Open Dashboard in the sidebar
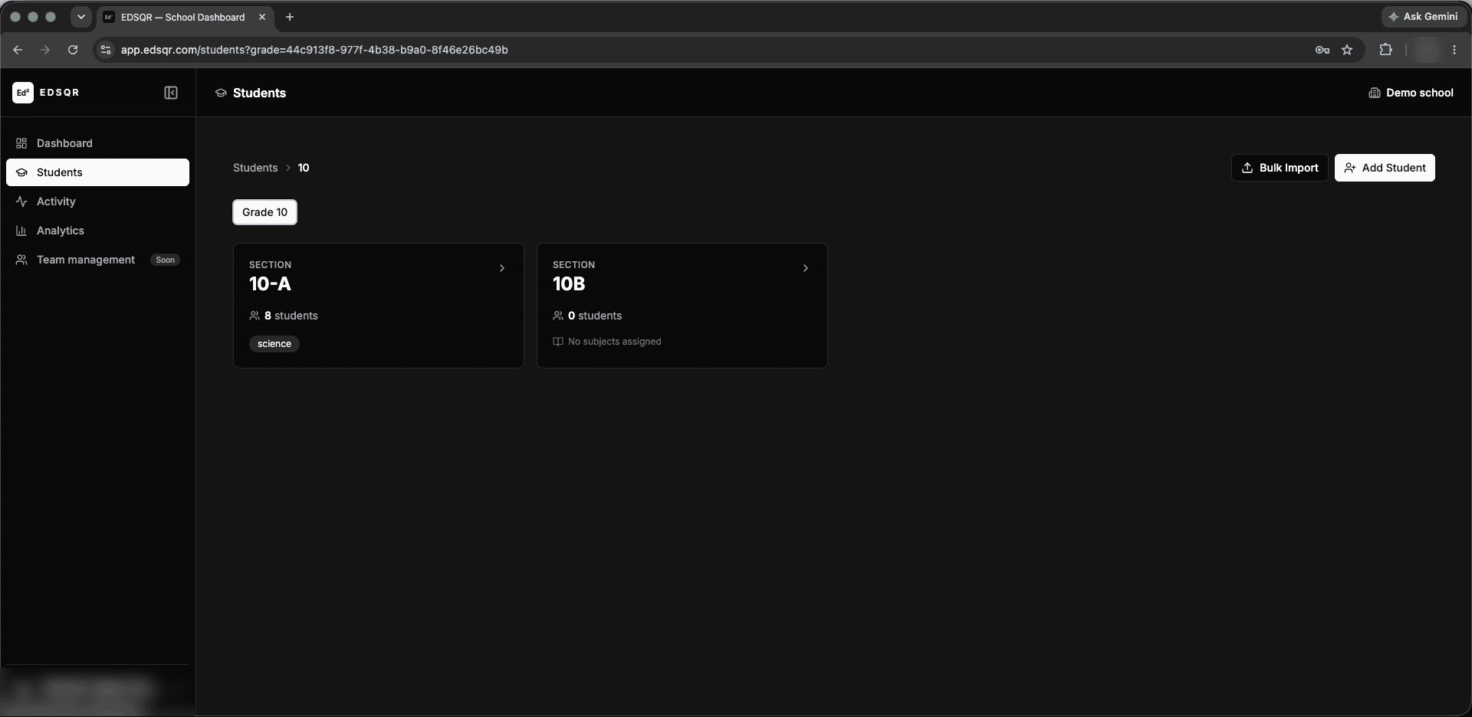 point(97,143)
